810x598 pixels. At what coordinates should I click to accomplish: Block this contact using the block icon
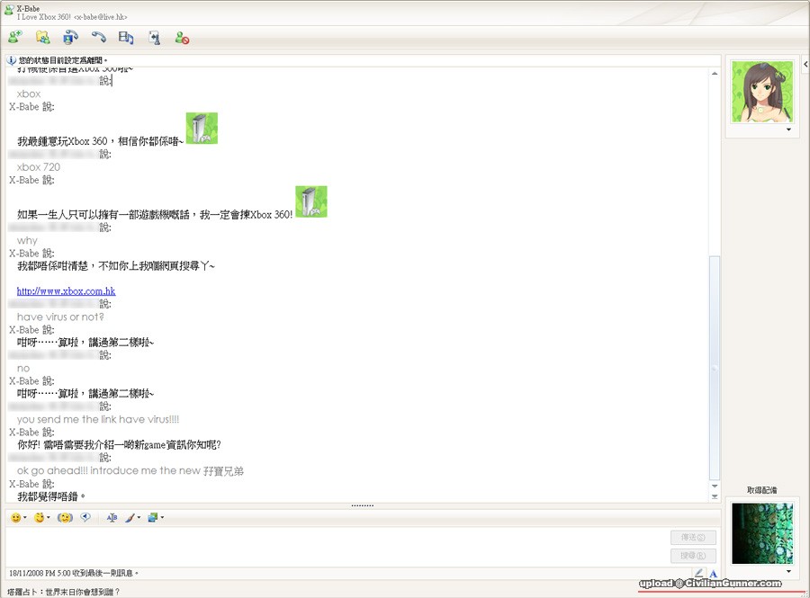[182, 38]
